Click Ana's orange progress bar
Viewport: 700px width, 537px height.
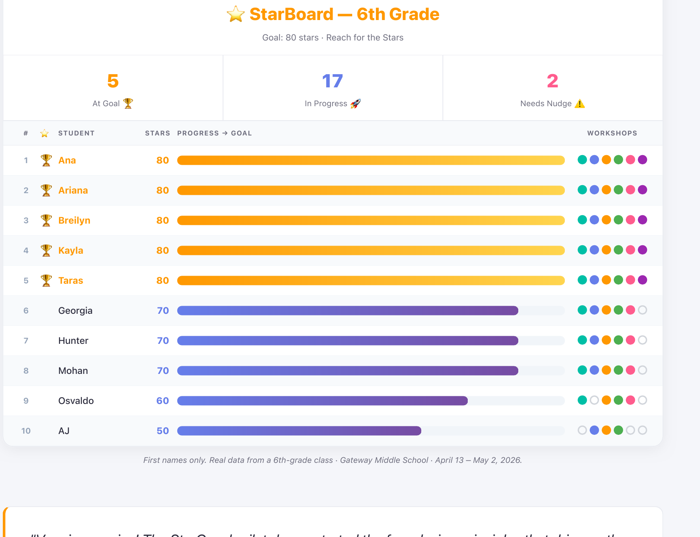[x=371, y=160]
